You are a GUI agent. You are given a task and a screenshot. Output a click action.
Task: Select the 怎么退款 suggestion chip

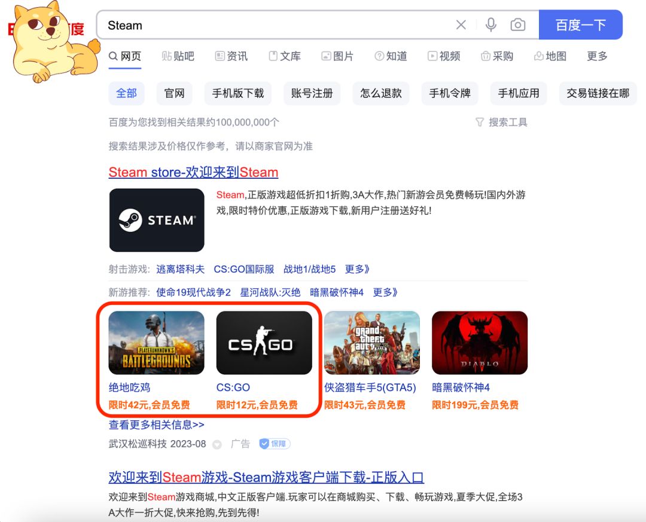(x=381, y=93)
